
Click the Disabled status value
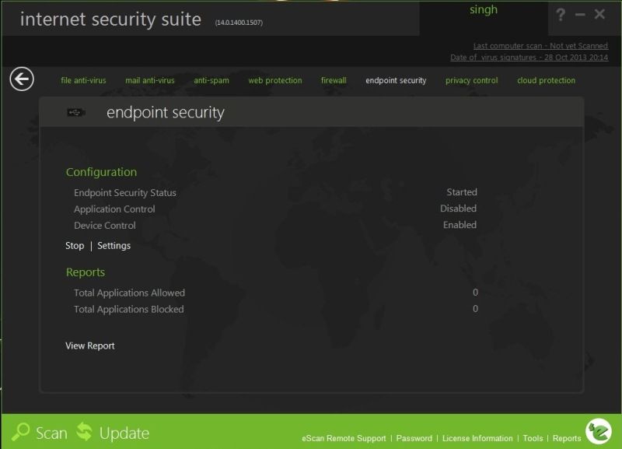coord(458,209)
